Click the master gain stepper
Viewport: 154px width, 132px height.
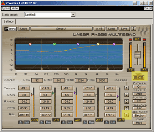[127, 95]
